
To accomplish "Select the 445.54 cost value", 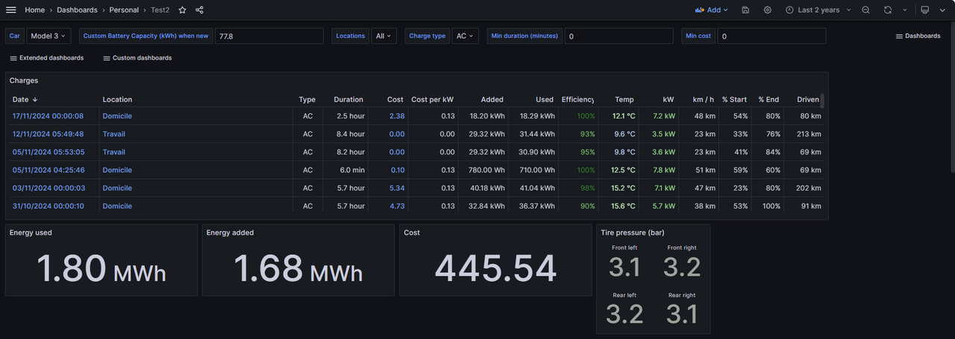I will (496, 269).
